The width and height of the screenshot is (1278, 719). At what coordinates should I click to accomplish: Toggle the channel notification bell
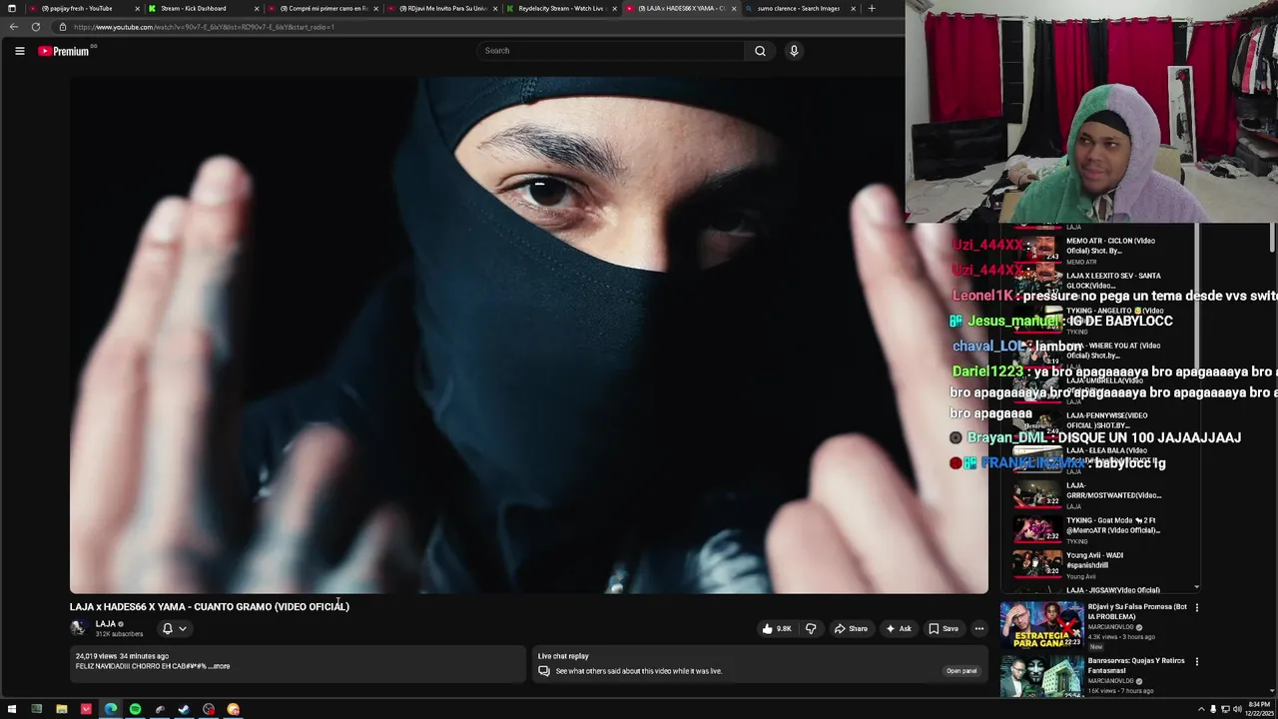tap(168, 629)
